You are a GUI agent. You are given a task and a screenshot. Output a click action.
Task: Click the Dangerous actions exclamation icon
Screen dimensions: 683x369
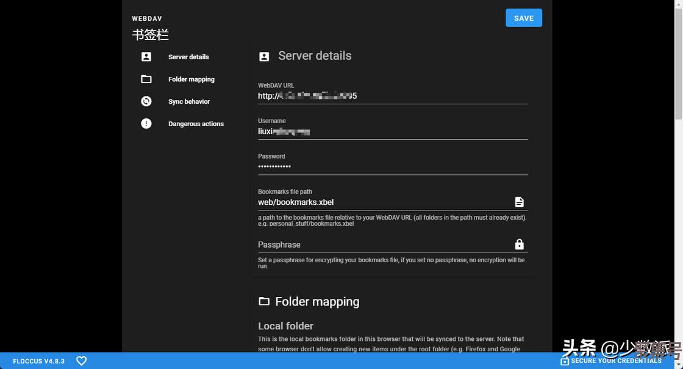[x=146, y=124]
